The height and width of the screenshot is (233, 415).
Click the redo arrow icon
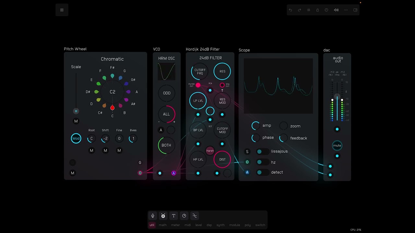[300, 10]
